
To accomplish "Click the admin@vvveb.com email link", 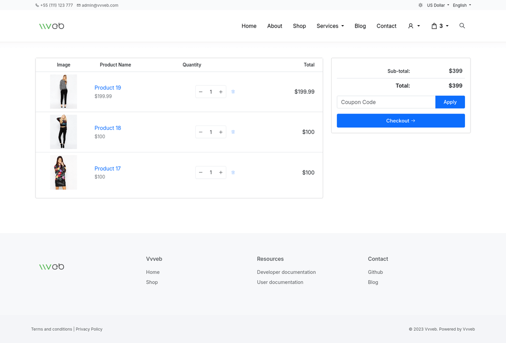I will 97,5.
